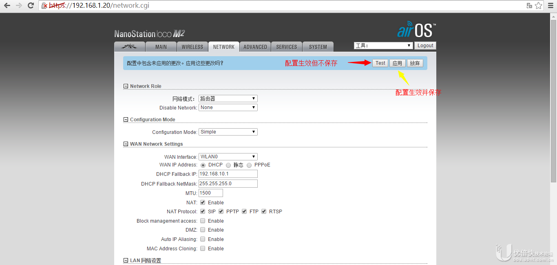Open the Chrome hamburger menu

click(x=550, y=6)
